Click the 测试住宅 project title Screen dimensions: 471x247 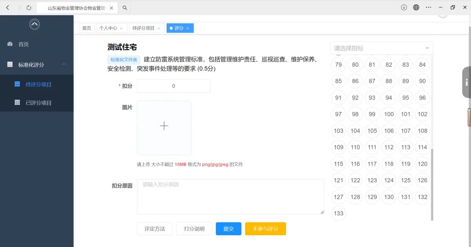[x=122, y=47]
